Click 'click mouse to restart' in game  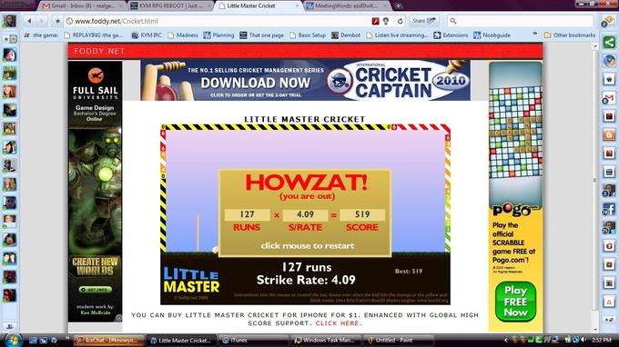tap(307, 246)
